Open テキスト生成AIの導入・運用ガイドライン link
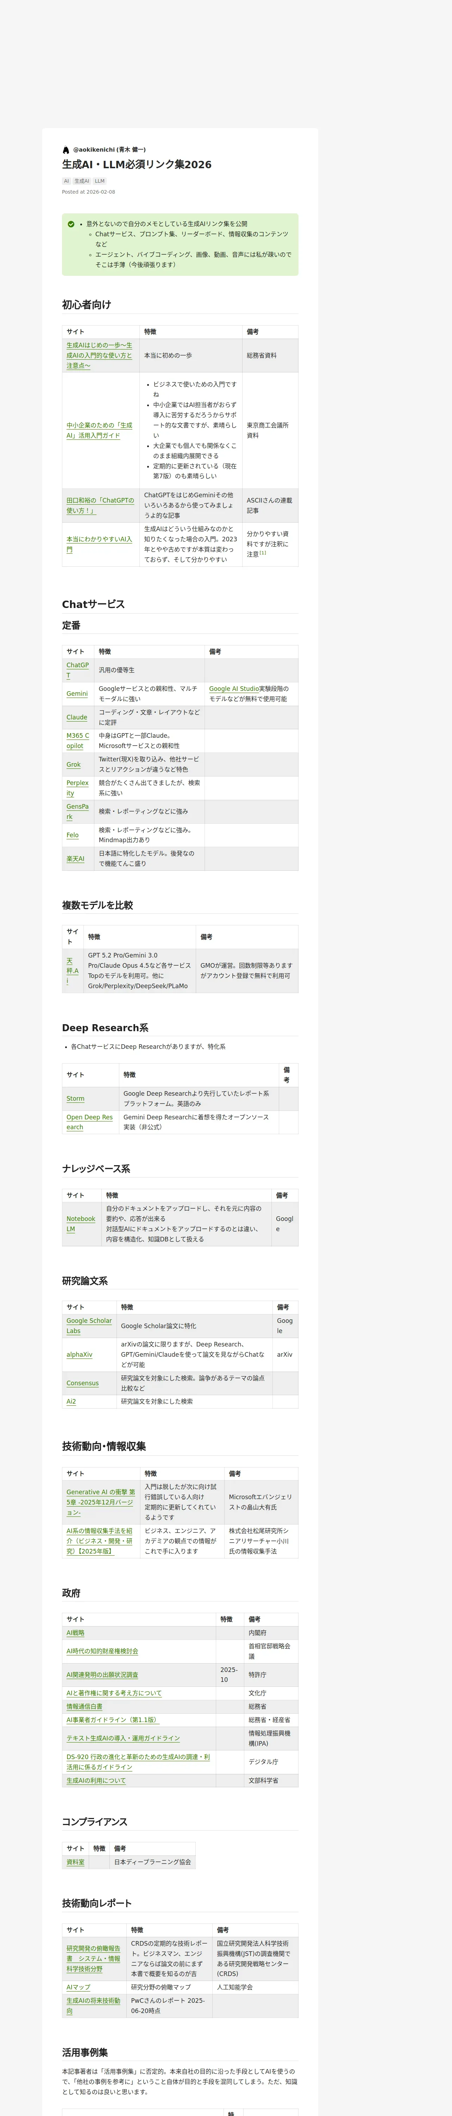 [x=123, y=1738]
